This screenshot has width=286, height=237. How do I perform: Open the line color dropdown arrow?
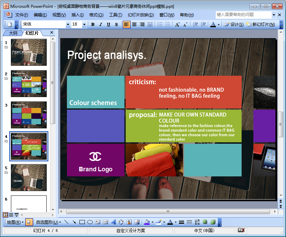[164, 222]
